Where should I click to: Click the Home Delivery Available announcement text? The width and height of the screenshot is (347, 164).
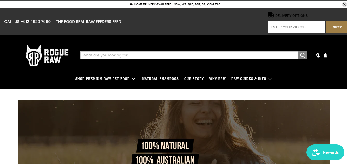[177, 4]
